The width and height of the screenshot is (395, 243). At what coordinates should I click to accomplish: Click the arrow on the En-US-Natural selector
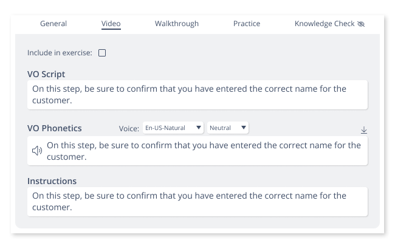coord(199,128)
